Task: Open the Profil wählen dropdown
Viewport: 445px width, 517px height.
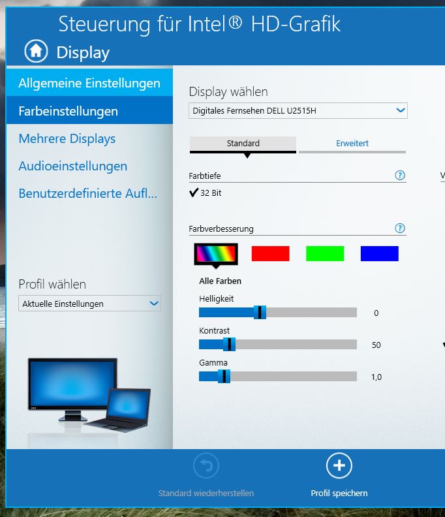Action: (90, 304)
